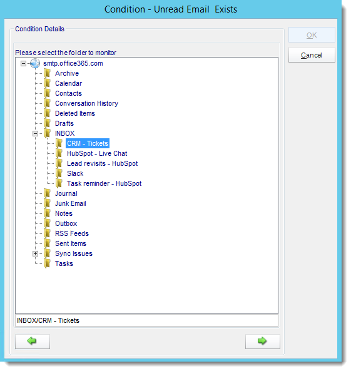Click the green next arrow button
Image resolution: width=351 pixels, height=371 pixels.
click(x=263, y=341)
